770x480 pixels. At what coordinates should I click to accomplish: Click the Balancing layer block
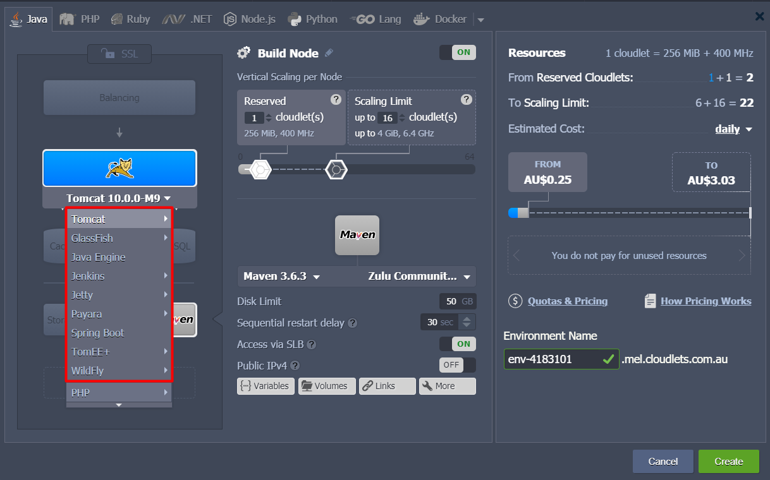coord(119,98)
